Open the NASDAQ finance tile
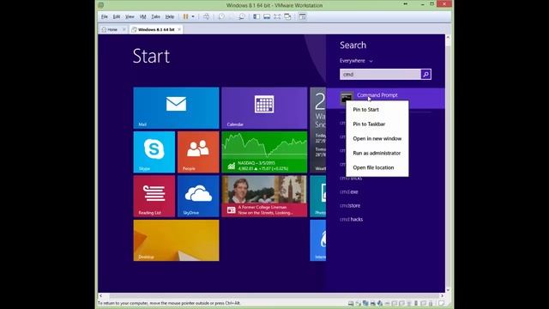 tap(264, 152)
